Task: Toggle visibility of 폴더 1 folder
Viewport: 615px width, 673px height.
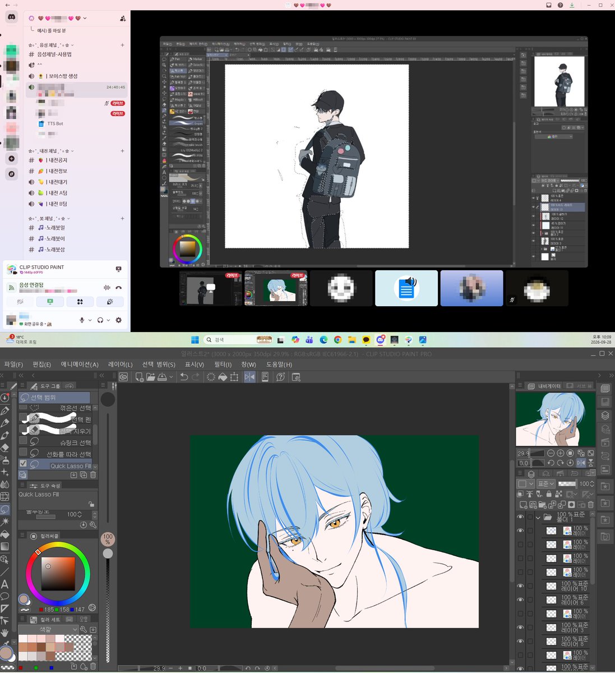Action: (x=520, y=517)
